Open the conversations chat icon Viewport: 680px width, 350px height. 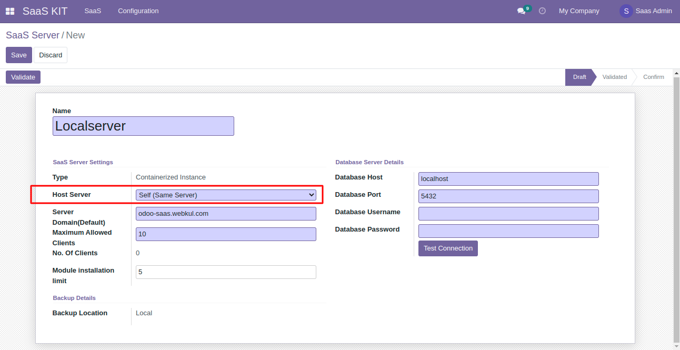pyautogui.click(x=522, y=11)
